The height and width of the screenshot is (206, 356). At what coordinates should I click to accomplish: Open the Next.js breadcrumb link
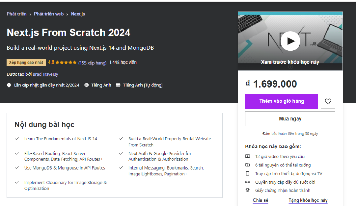point(78,14)
